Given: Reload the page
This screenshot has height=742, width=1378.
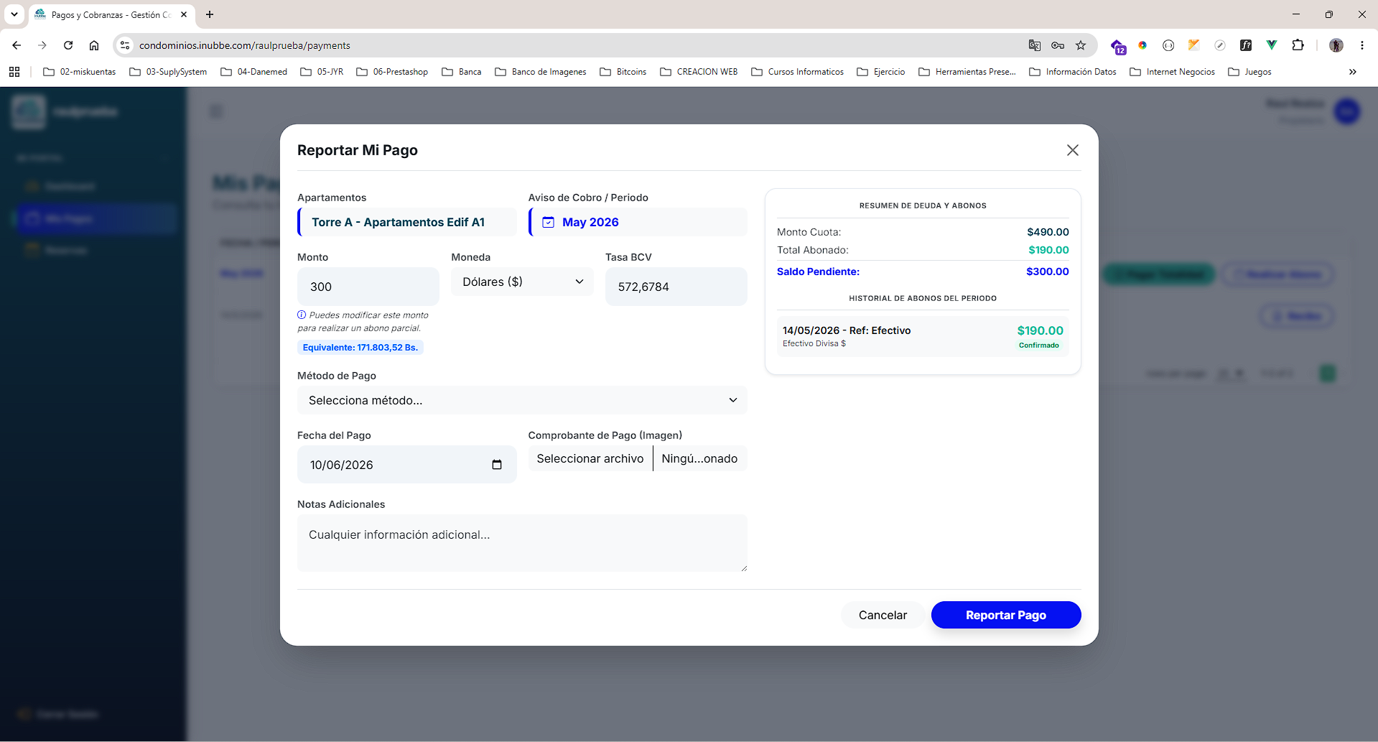Looking at the screenshot, I should click(x=68, y=45).
